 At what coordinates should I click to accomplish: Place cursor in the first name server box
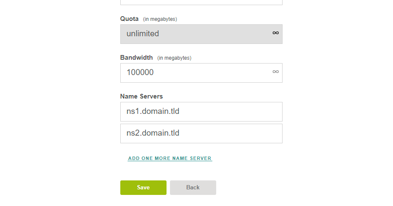click(x=201, y=112)
